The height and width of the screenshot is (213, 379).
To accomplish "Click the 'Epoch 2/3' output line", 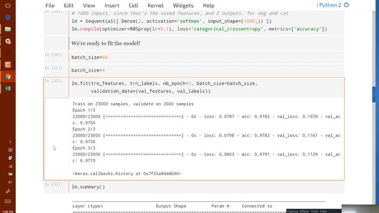I will tap(84, 129).
